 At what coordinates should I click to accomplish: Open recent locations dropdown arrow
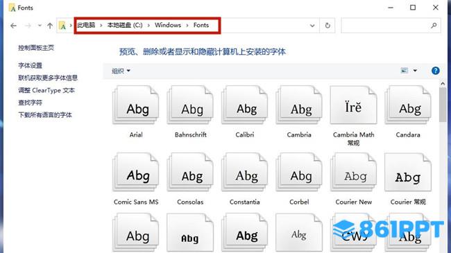point(40,26)
